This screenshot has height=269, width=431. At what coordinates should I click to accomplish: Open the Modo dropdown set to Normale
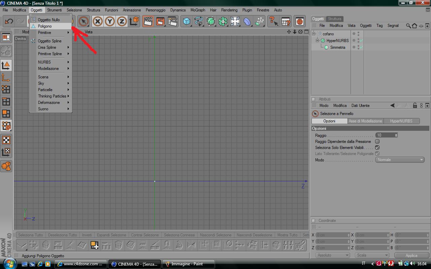point(400,160)
